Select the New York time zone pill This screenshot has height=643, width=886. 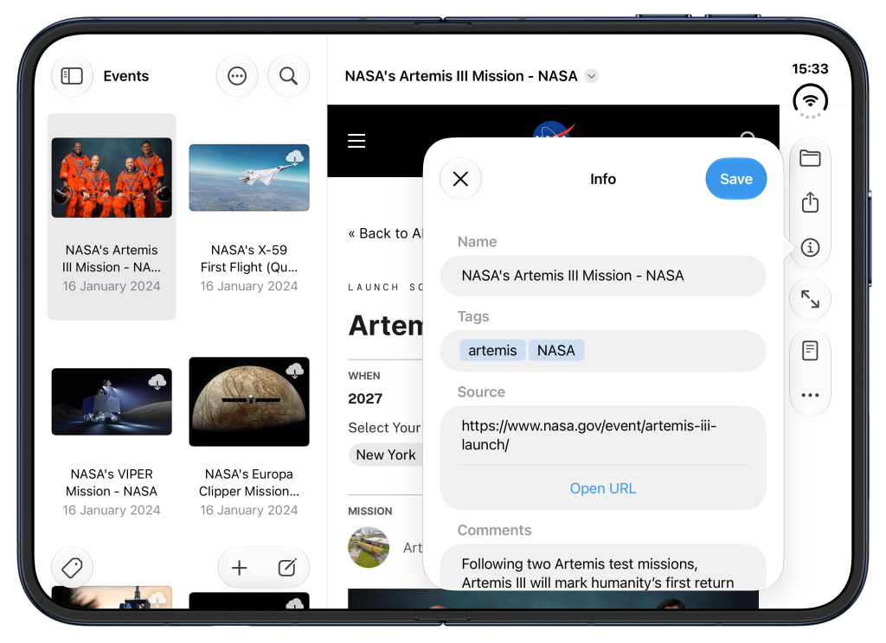(386, 455)
